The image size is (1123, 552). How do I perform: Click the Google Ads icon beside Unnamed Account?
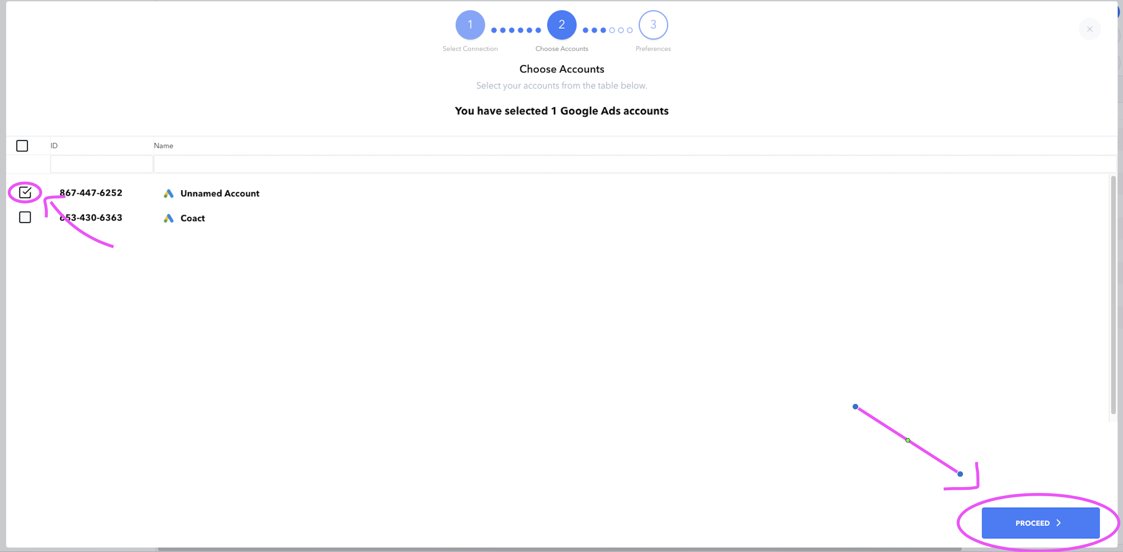pos(169,193)
